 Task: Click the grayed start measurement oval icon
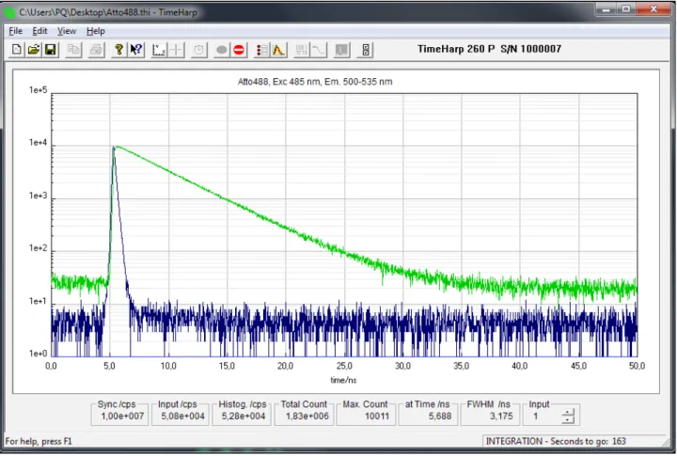(222, 50)
